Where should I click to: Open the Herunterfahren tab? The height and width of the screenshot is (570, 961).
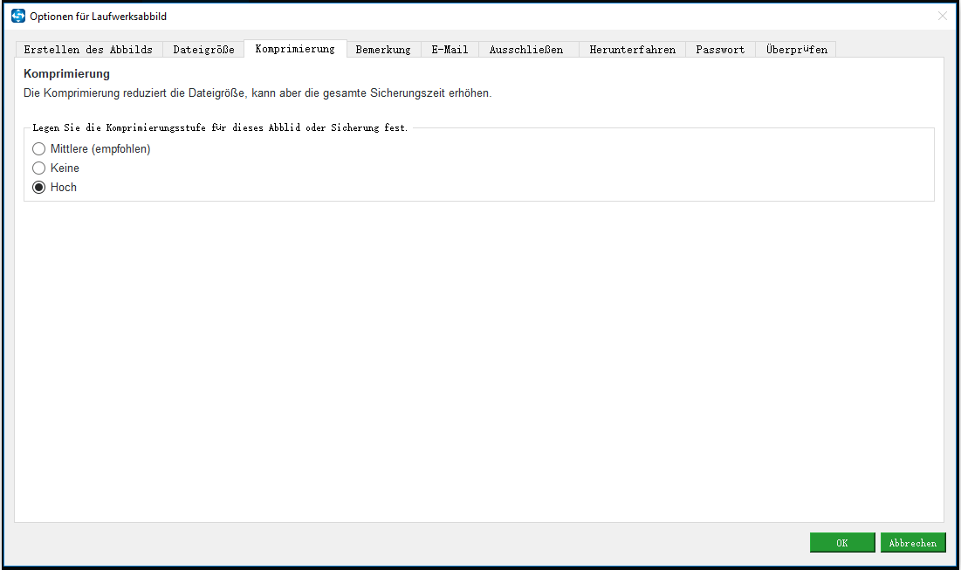point(632,50)
